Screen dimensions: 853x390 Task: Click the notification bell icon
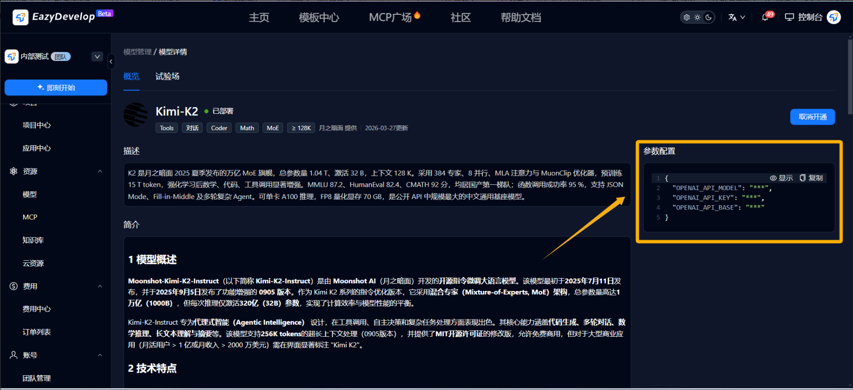(765, 18)
